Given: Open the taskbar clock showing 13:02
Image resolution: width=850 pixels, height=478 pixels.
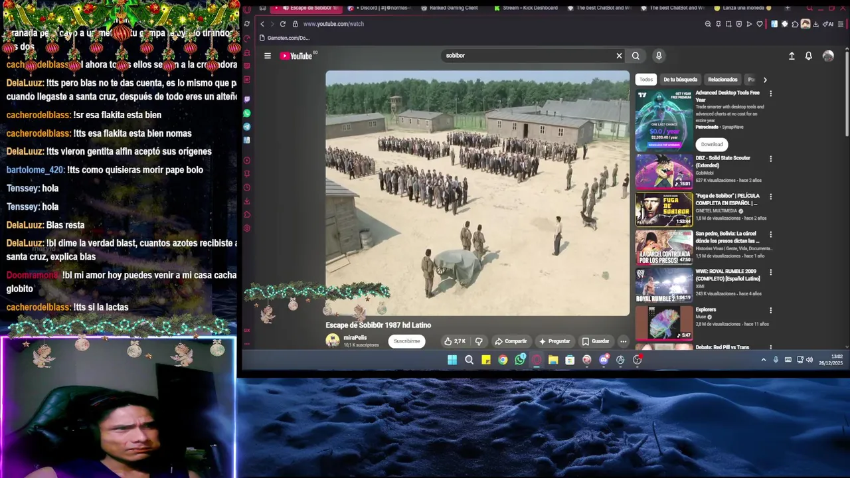Looking at the screenshot, I should pyautogui.click(x=831, y=360).
